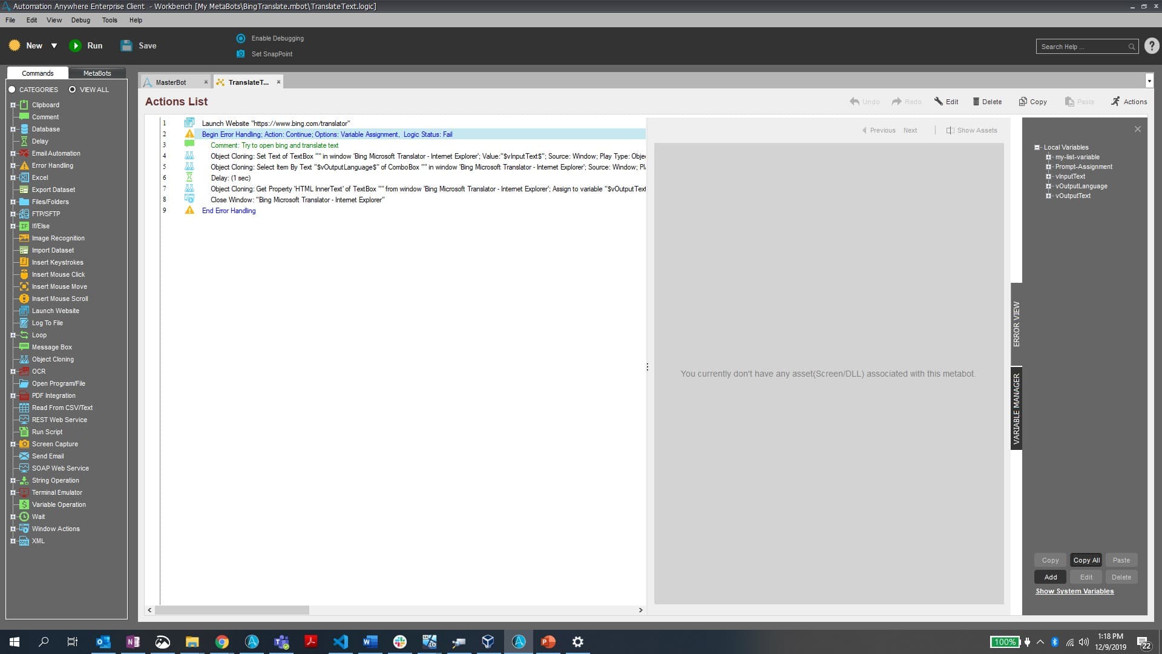Screen dimensions: 1162x654
Task: Select the VIEW ALL radio button
Action: click(72, 90)
